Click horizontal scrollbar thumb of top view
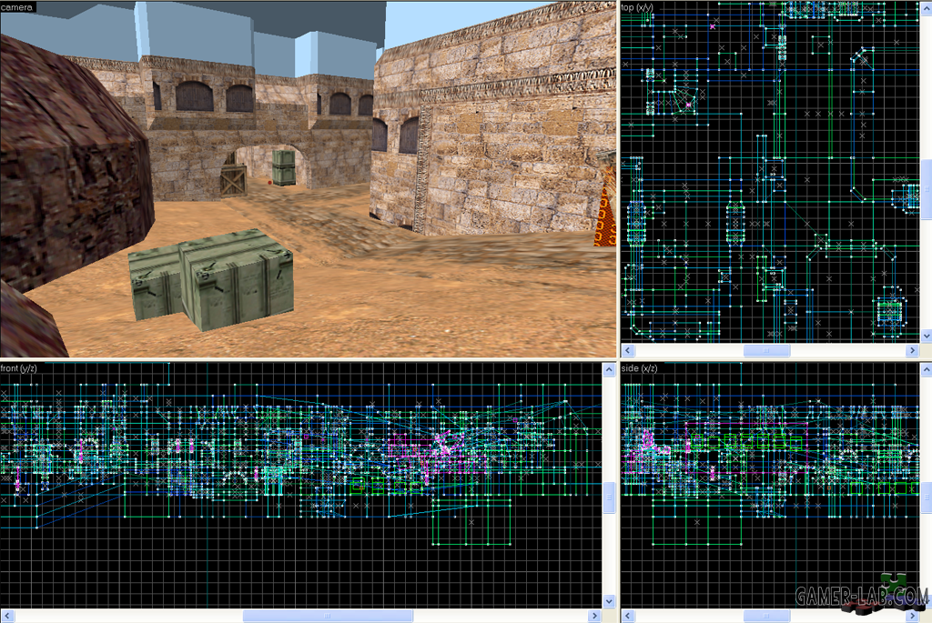 [x=766, y=350]
